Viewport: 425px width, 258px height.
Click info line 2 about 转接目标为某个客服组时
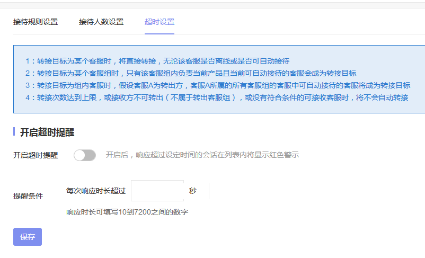191,73
